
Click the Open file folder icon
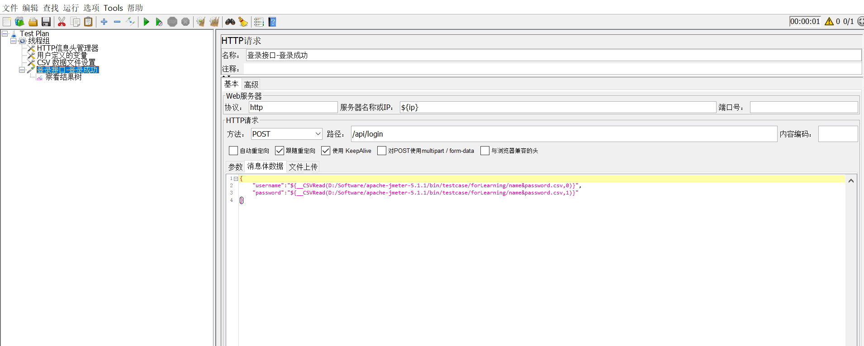pos(33,22)
